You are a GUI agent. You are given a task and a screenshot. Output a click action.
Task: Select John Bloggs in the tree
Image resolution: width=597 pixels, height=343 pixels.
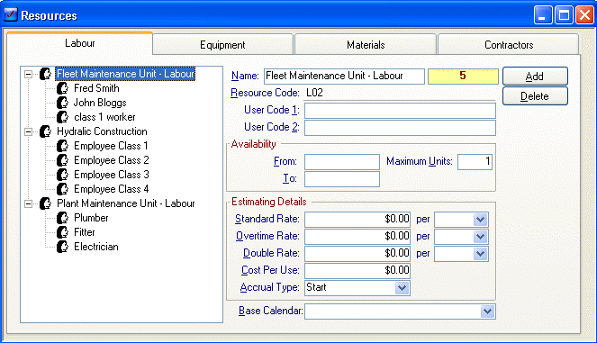[x=100, y=103]
